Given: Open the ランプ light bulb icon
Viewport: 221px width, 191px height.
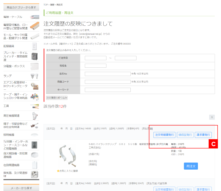Looking at the screenshot, I should pos(35,76).
